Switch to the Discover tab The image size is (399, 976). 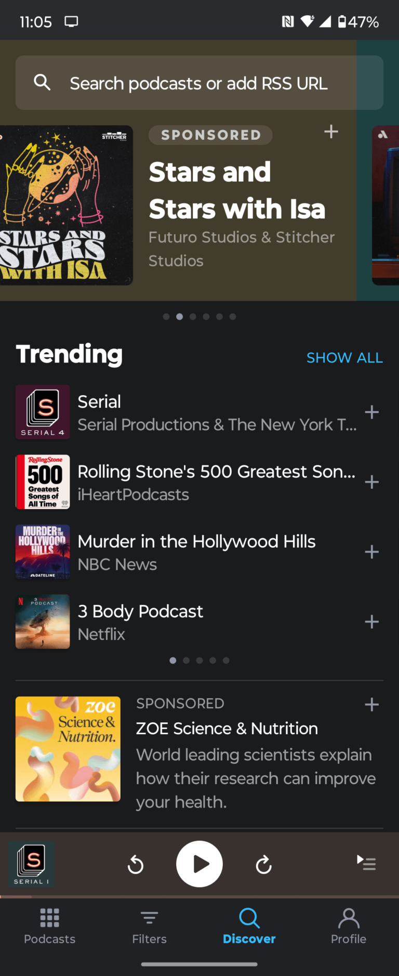(x=249, y=926)
